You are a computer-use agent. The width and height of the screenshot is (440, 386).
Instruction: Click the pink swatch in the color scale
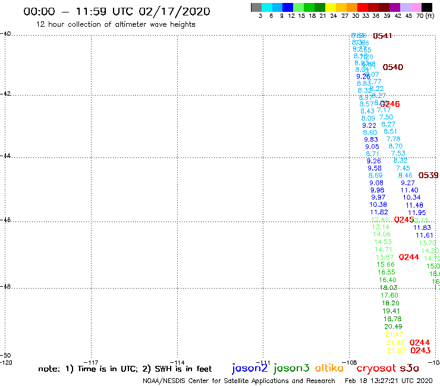tap(416, 7)
